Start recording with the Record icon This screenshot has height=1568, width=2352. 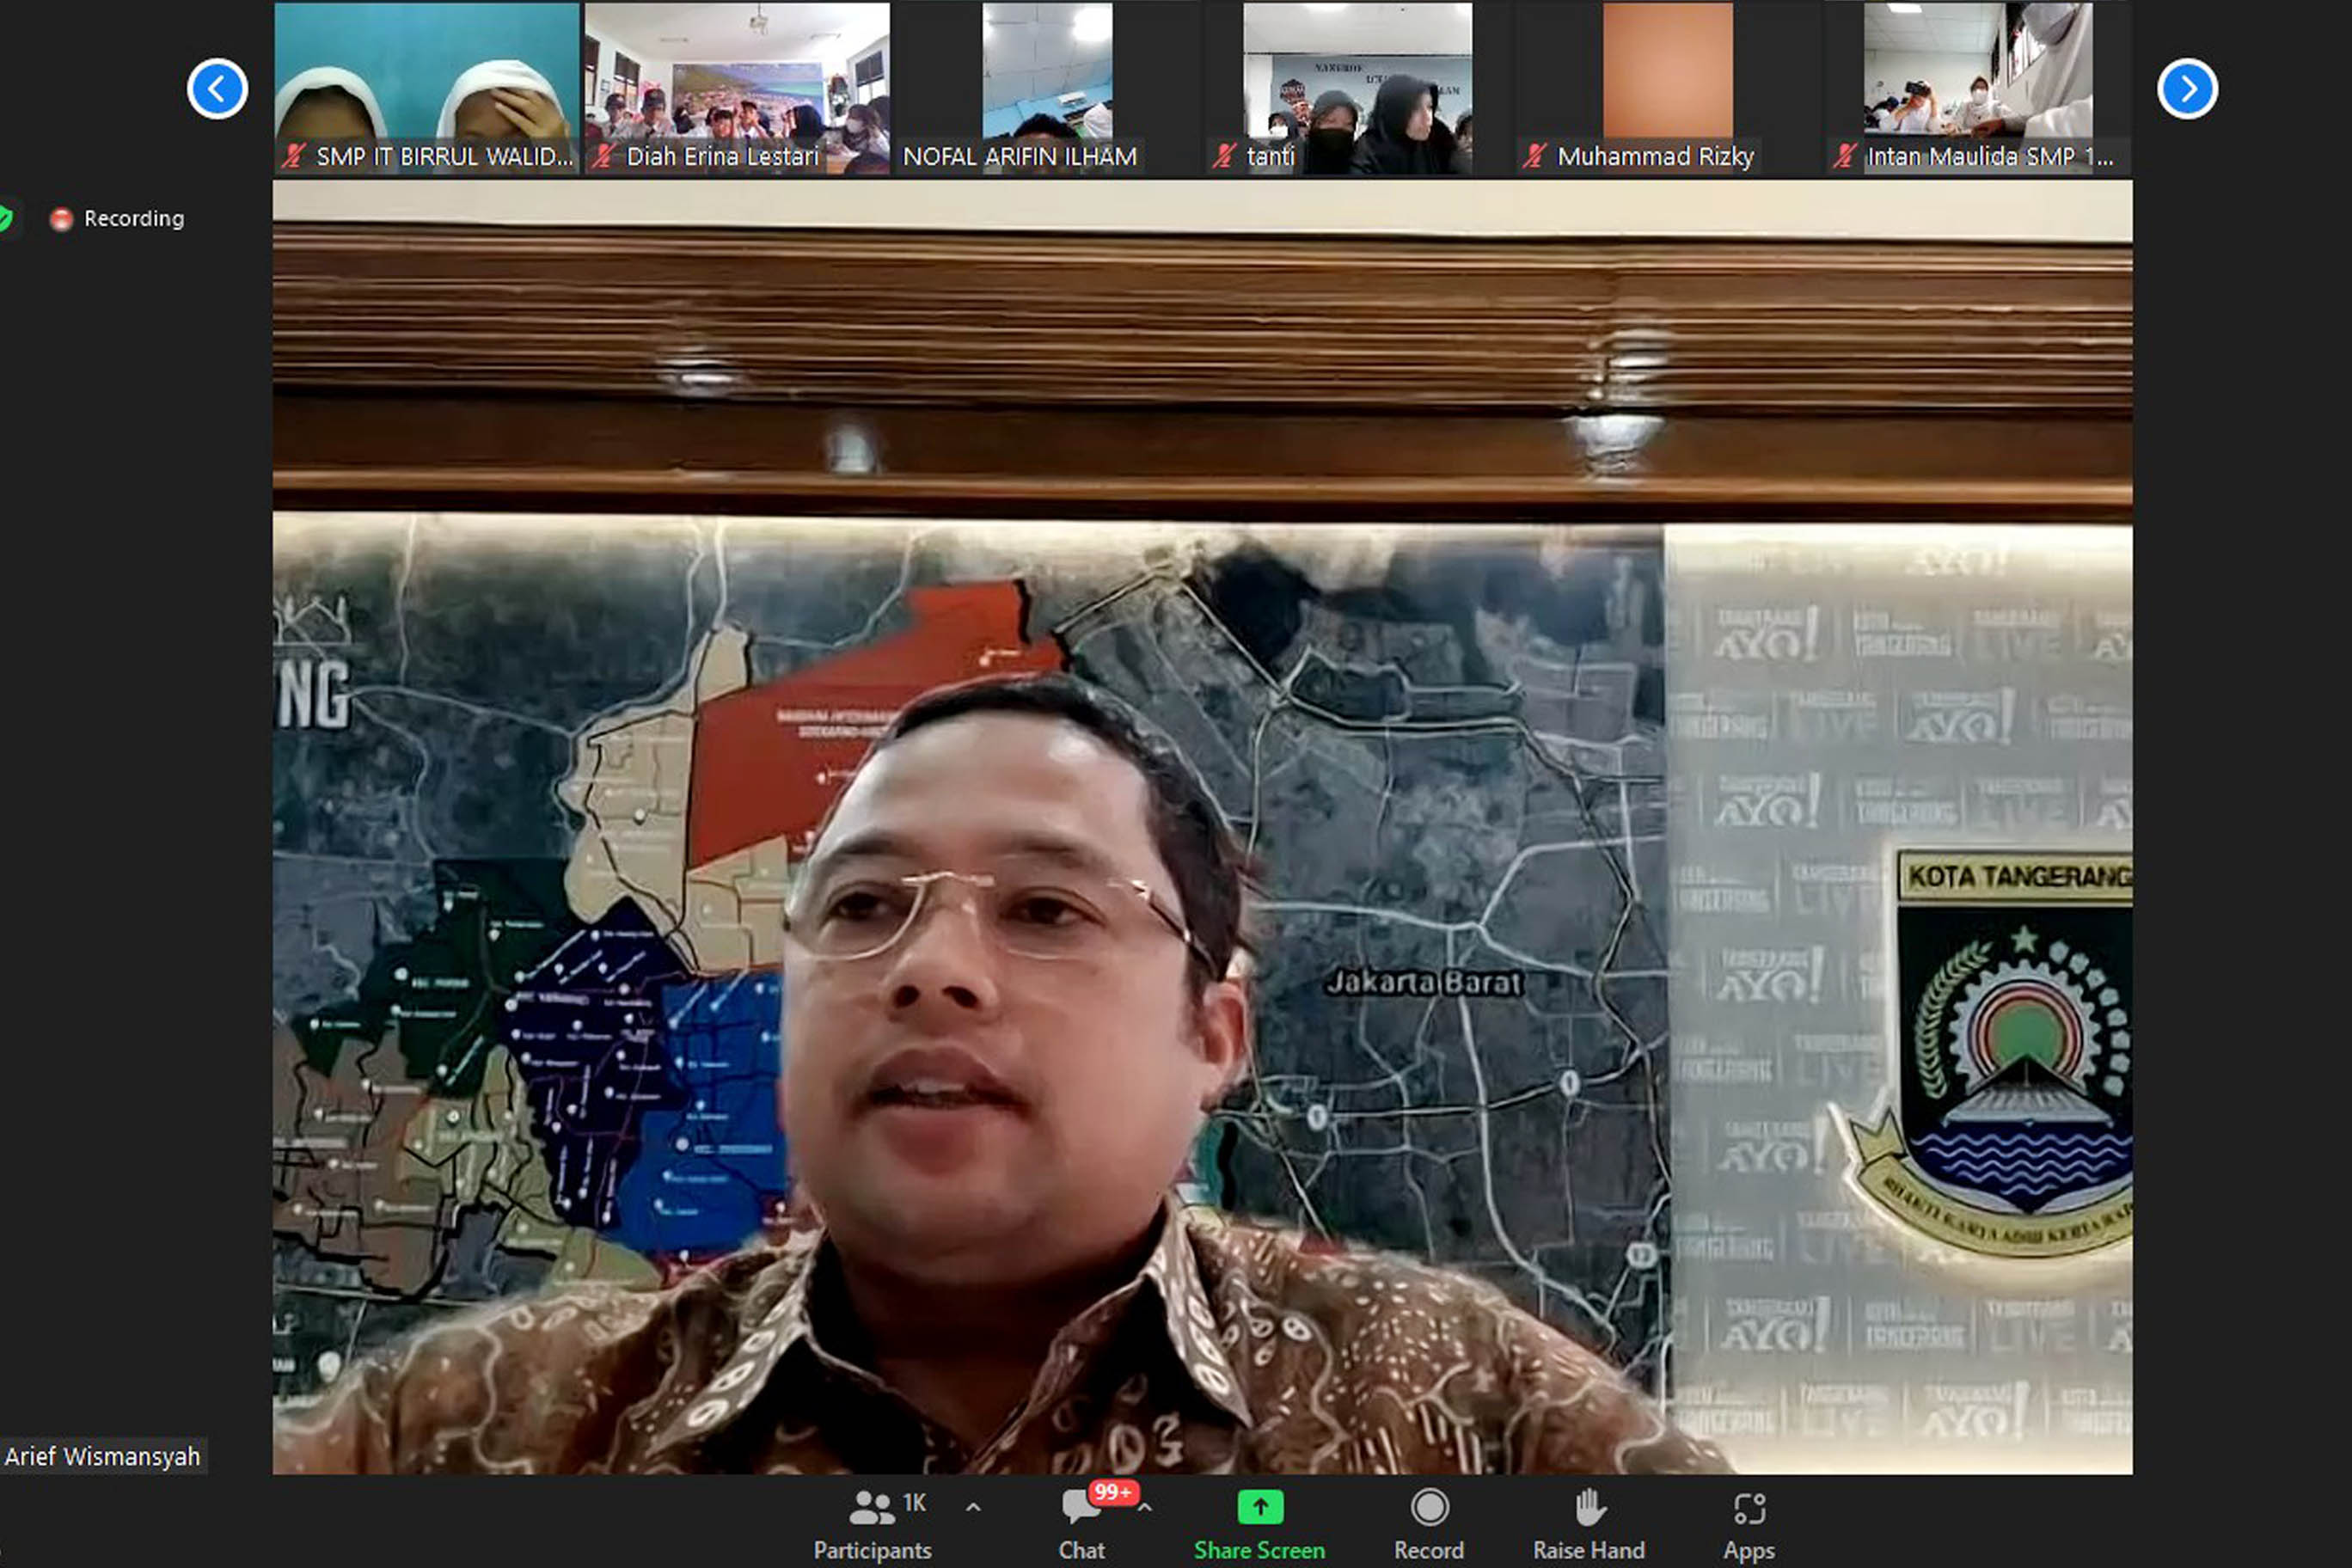pos(1429,1507)
